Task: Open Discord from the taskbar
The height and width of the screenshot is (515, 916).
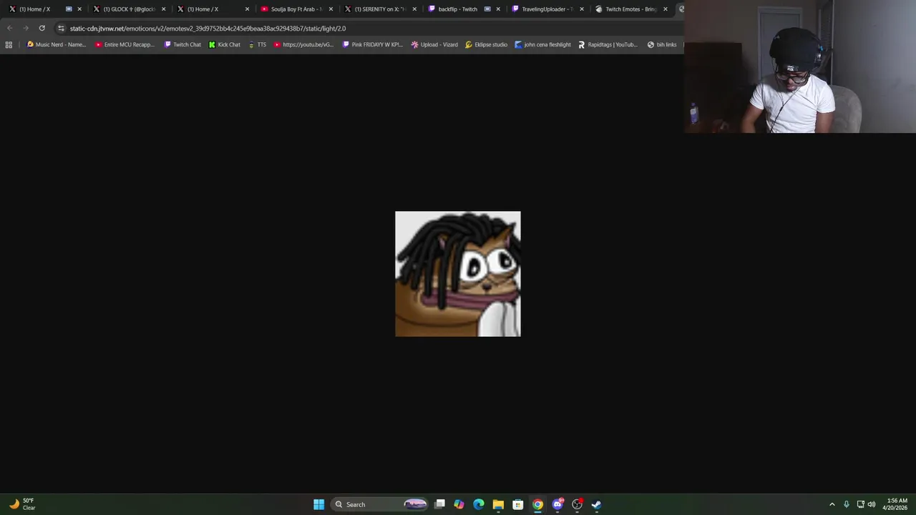Action: tap(557, 504)
